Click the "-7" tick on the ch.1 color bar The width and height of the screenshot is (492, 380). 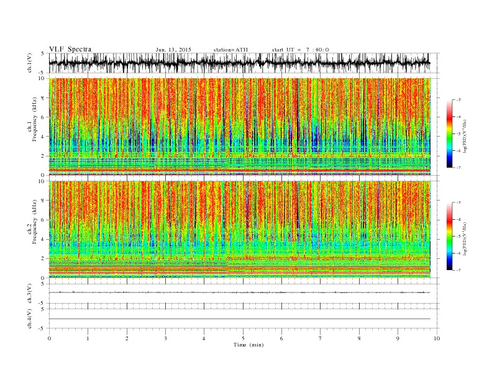tap(458, 168)
